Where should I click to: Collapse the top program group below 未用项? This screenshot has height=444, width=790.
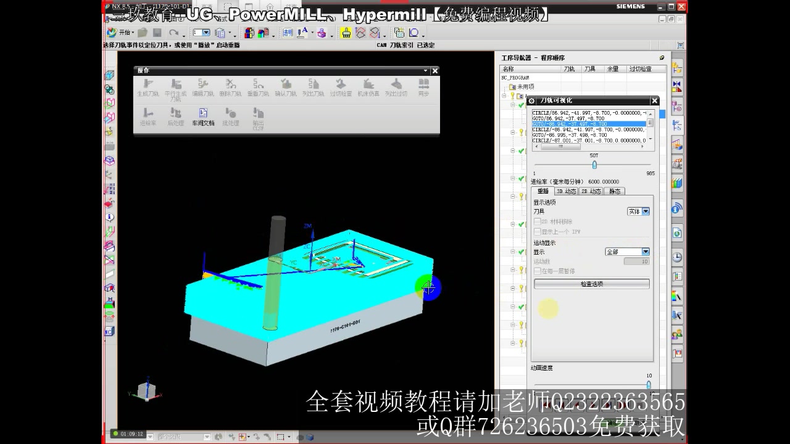pos(504,96)
